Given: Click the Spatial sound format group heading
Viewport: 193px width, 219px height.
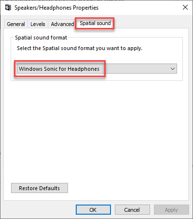Looking at the screenshot, I should click(x=41, y=38).
